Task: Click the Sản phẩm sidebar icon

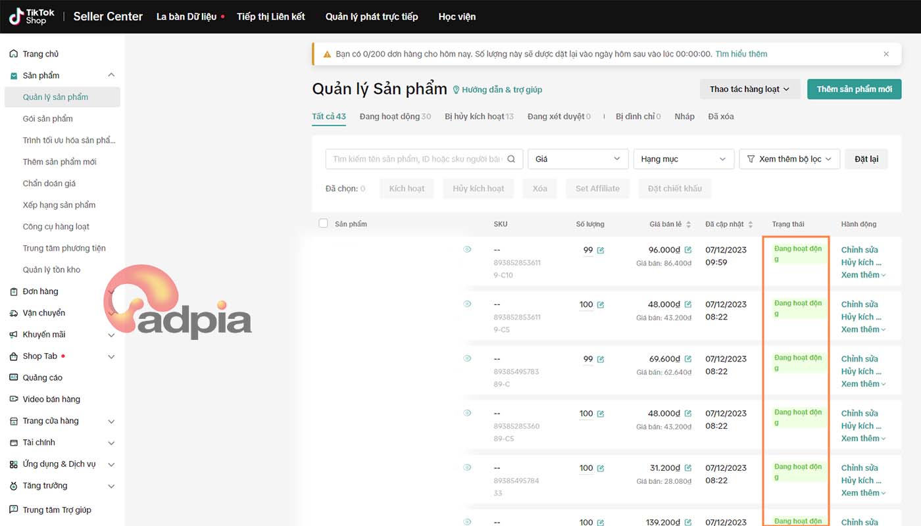Action: click(x=14, y=76)
